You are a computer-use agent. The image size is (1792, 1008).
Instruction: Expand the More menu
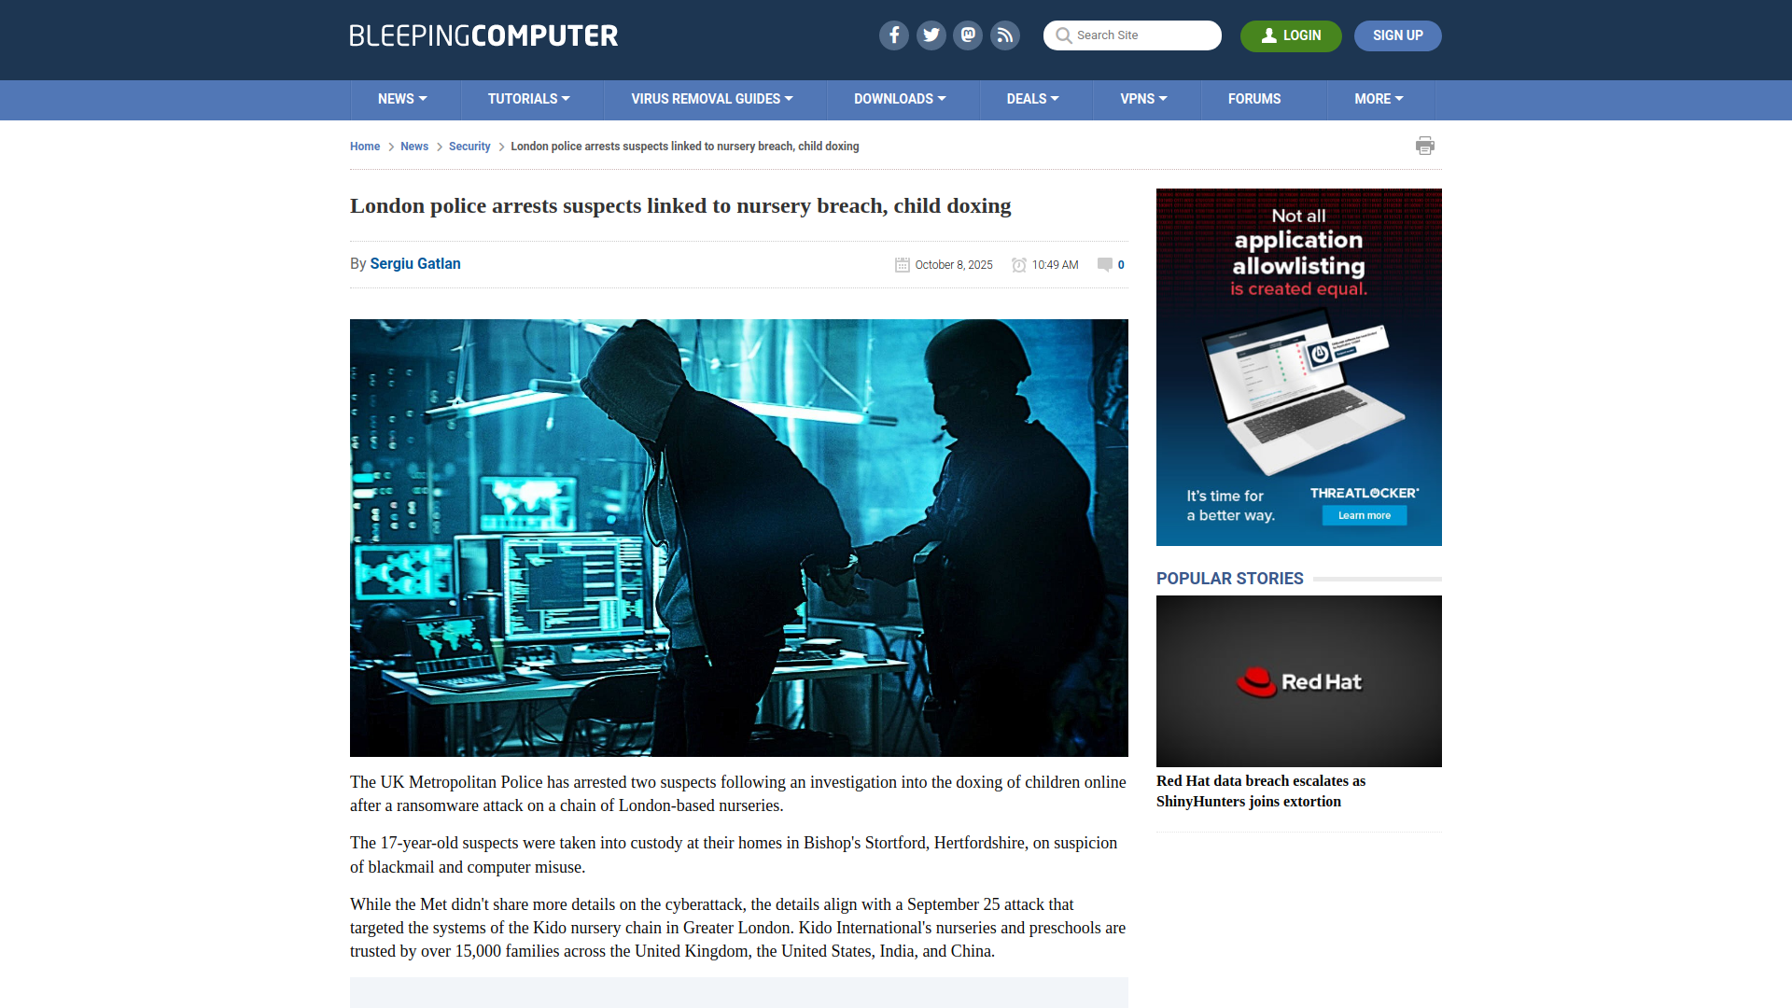tap(1379, 99)
